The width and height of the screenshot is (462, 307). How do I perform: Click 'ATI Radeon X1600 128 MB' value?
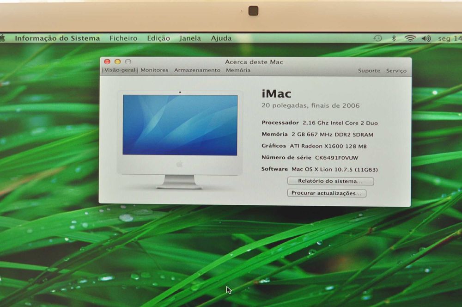(328, 146)
